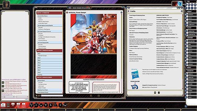The image size is (197, 111).
Task: Go to previous page in book window
Action: [x=91, y=96]
